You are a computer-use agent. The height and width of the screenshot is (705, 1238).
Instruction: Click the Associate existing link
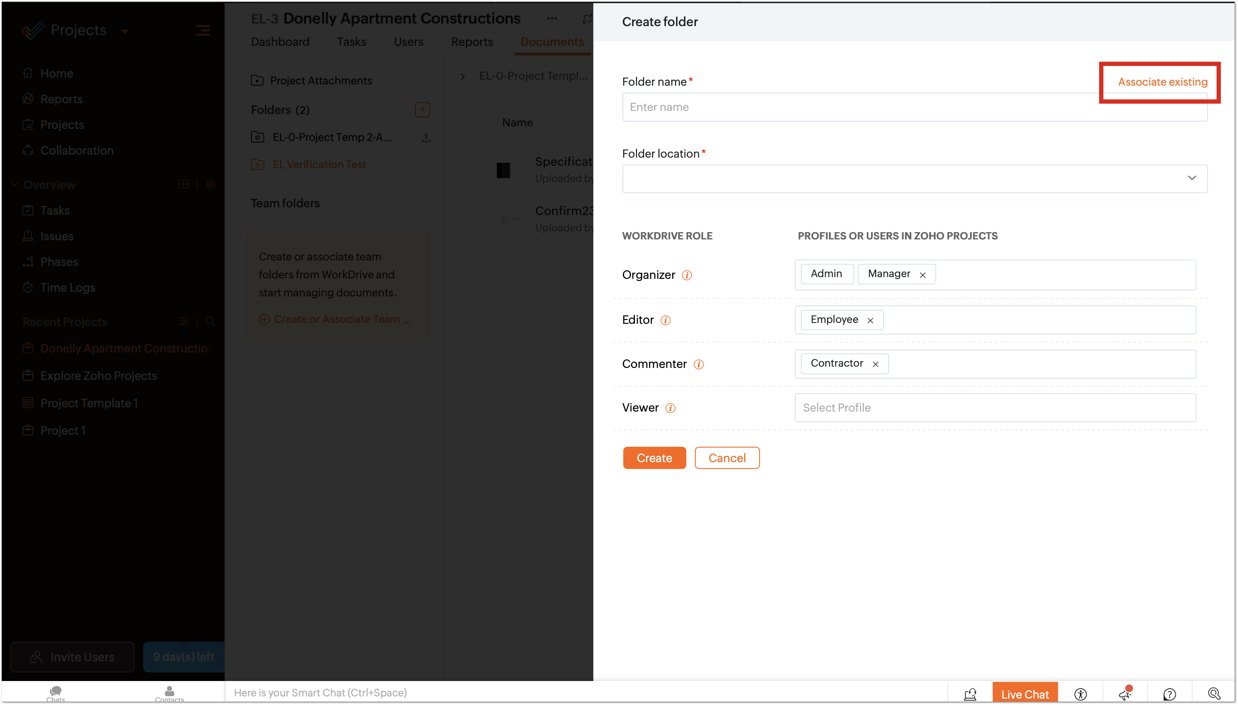pyautogui.click(x=1163, y=82)
